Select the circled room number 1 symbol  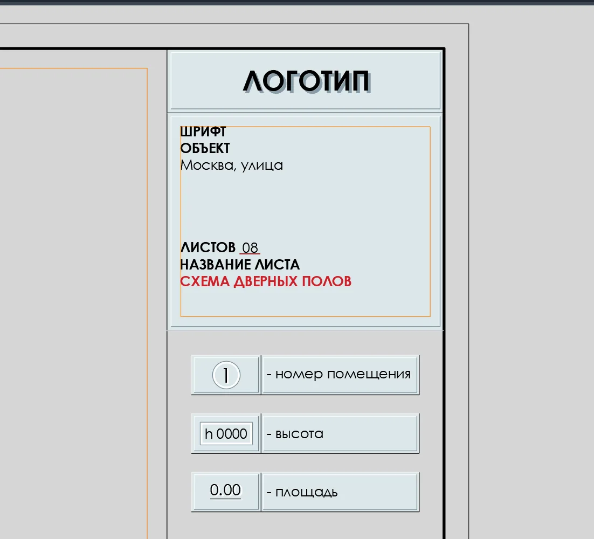tap(226, 375)
